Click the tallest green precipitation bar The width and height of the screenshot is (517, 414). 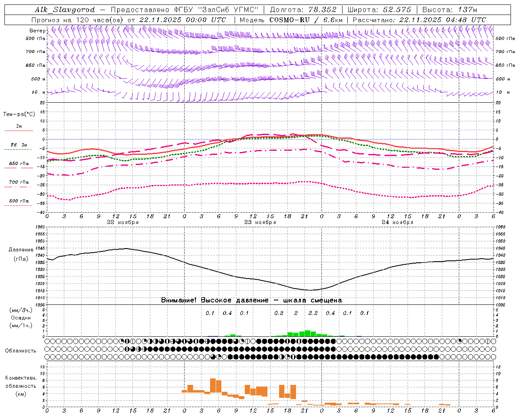click(307, 334)
